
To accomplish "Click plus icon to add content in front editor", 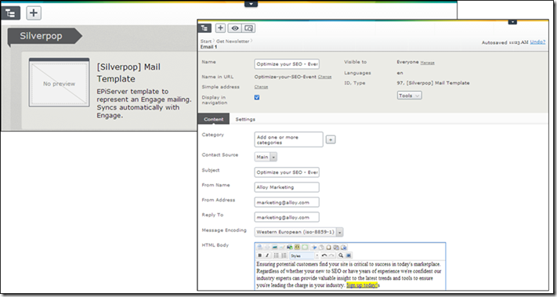I will [220, 28].
